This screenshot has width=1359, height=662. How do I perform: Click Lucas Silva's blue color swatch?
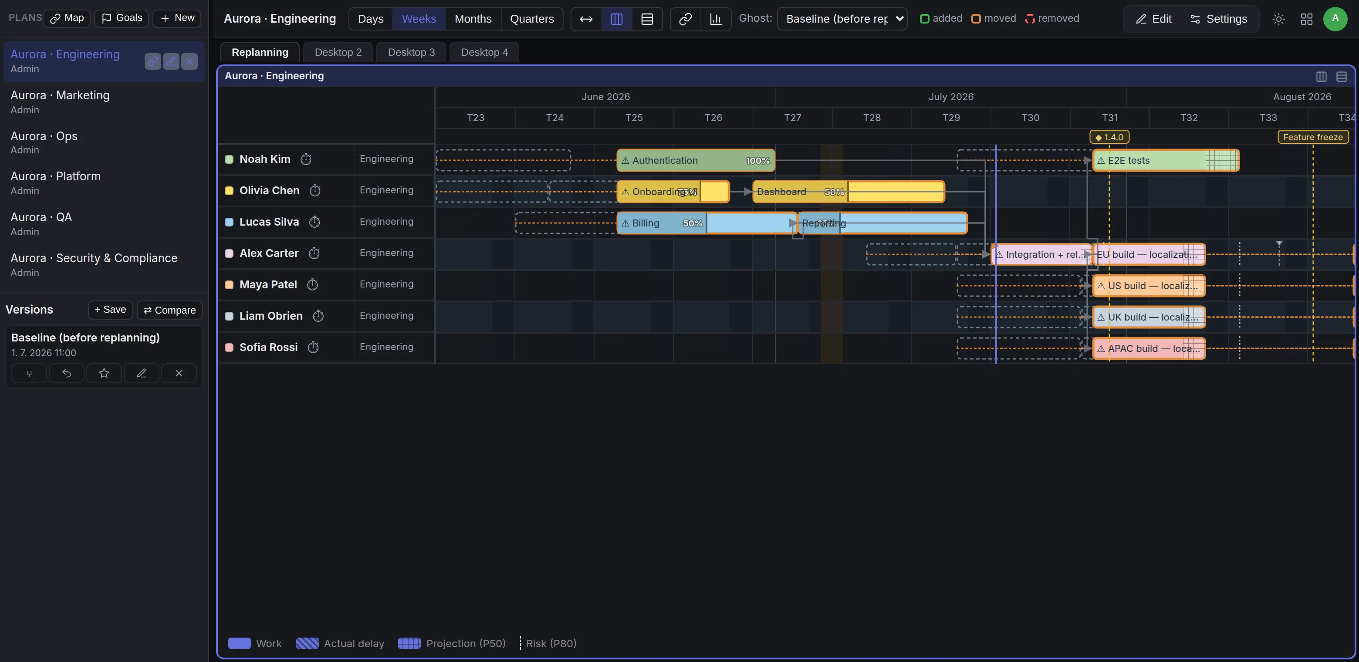[x=229, y=222]
